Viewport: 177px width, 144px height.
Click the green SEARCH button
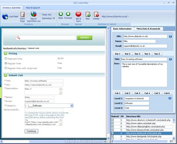click(84, 38)
